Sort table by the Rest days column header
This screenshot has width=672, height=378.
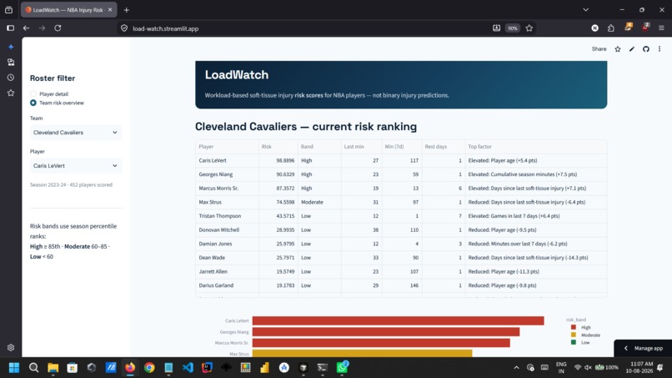click(444, 147)
